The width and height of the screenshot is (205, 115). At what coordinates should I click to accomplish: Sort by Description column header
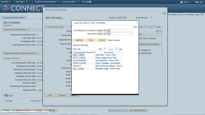pyautogui.click(x=109, y=52)
